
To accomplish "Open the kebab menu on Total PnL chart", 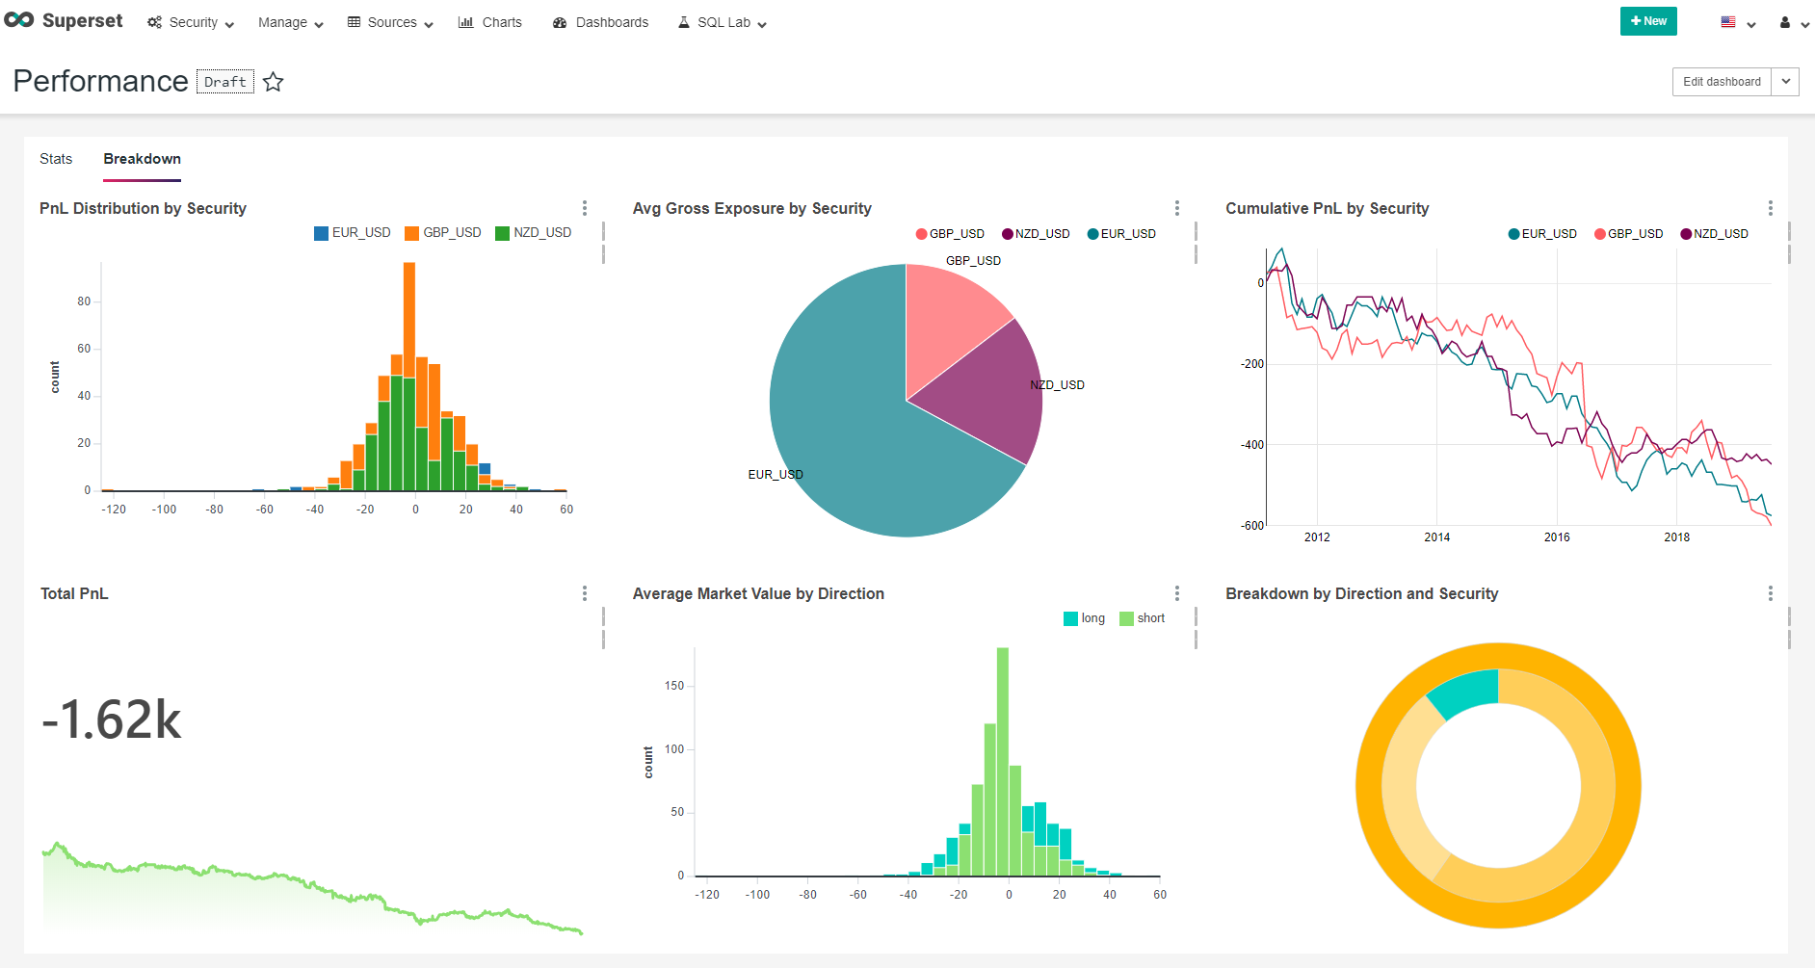I will (x=585, y=593).
